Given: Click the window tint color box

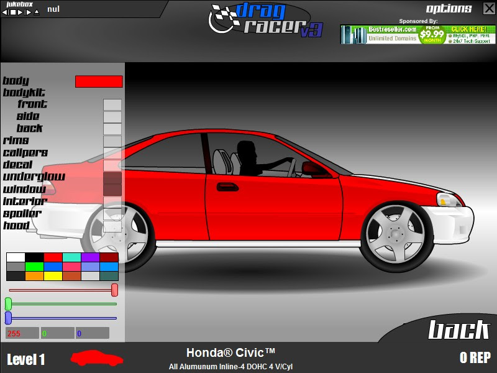Looking at the screenshot, I should pyautogui.click(x=112, y=190).
